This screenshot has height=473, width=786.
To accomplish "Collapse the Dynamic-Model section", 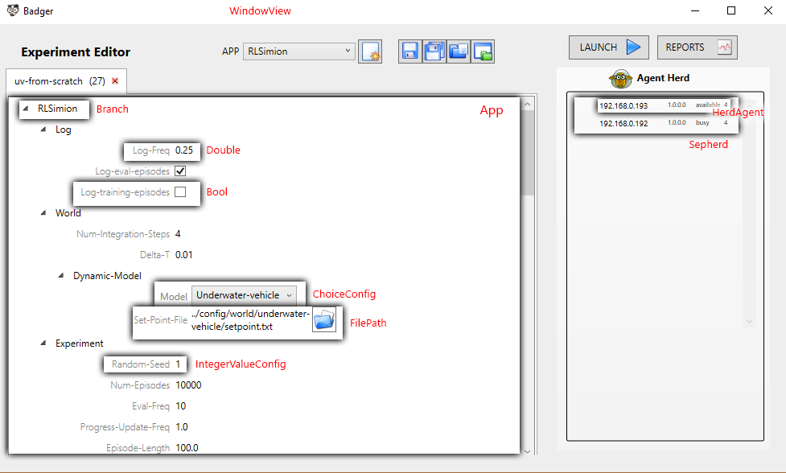I will pyautogui.click(x=61, y=276).
